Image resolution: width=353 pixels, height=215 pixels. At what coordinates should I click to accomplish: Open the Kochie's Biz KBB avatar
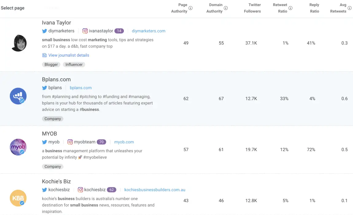click(18, 198)
